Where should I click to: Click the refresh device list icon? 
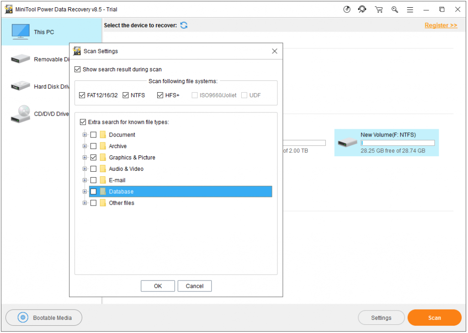[x=184, y=26]
